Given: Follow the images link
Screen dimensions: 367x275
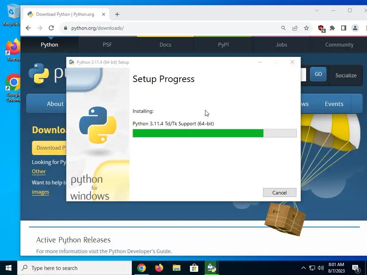Looking at the screenshot, I should 40,192.
